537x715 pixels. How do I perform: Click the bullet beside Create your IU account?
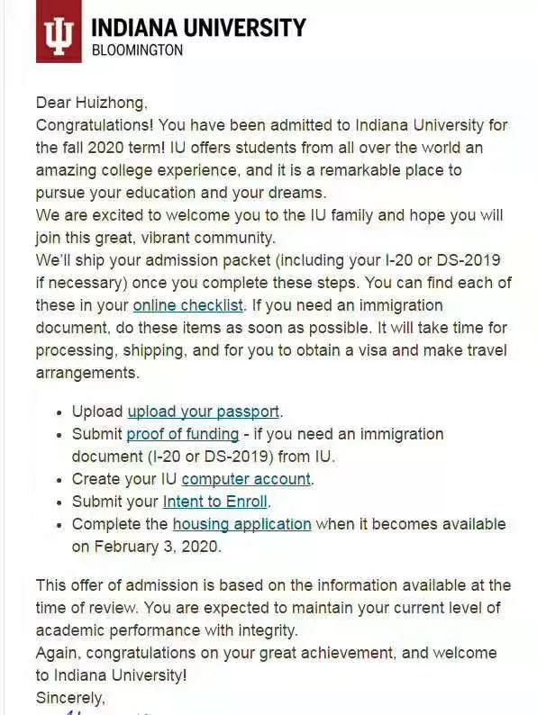[59, 480]
